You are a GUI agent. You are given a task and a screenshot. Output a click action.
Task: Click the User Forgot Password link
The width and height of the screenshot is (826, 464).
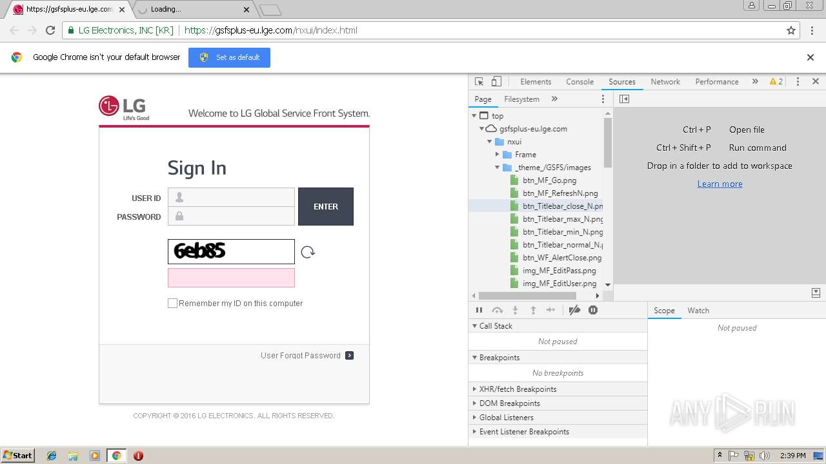[x=301, y=355]
